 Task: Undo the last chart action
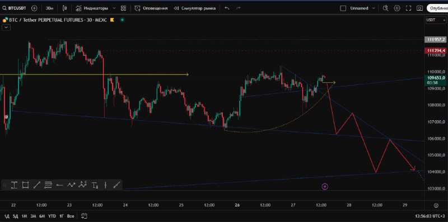click(227, 8)
